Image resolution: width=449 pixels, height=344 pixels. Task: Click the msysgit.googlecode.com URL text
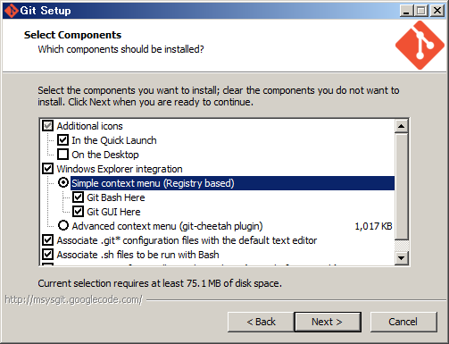pyautogui.click(x=74, y=299)
